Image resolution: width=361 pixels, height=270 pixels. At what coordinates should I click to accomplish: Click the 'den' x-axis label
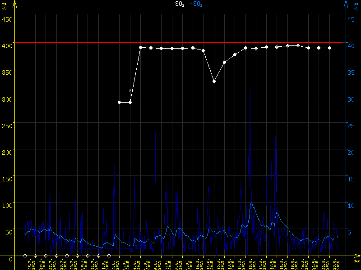(x=356, y=261)
